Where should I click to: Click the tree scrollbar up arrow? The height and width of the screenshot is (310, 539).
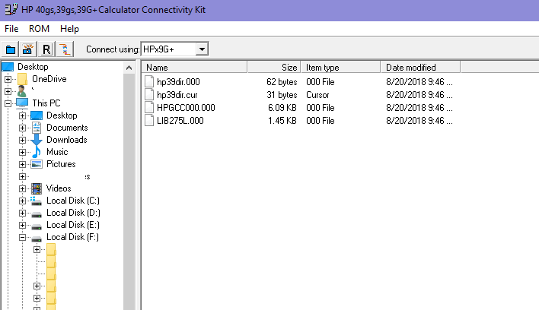click(x=129, y=68)
